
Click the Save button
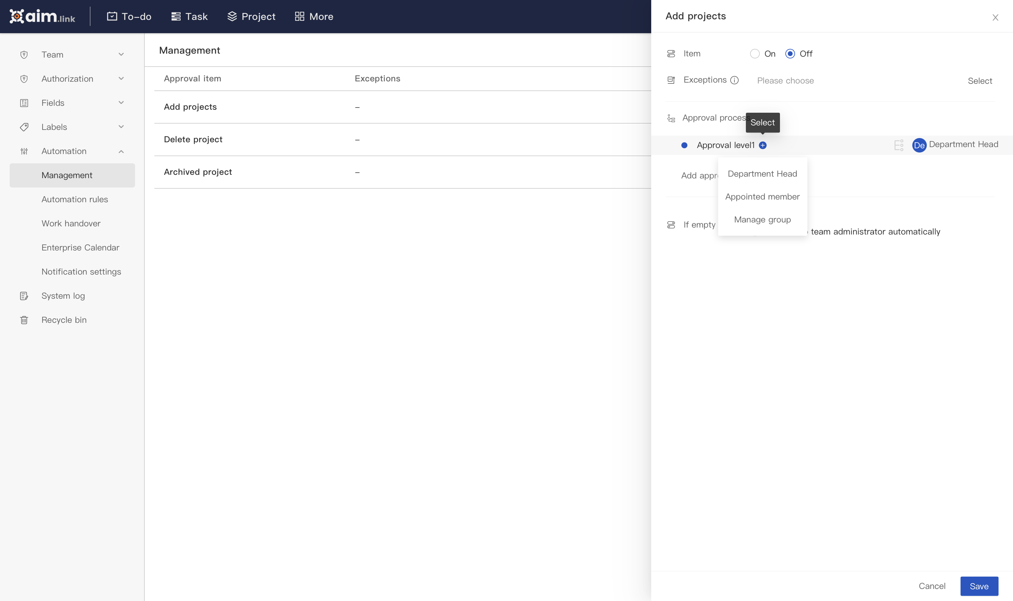[979, 586]
